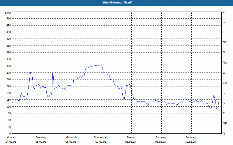
Task: Click the chart title 'Windrichtung [Grad]'
Action: pyautogui.click(x=117, y=3)
